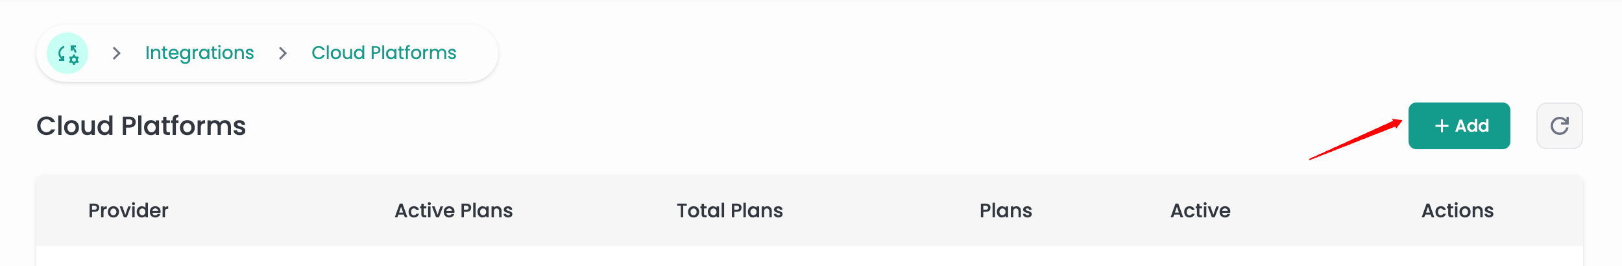1622x266 pixels.
Task: Click the refresh icon button
Action: pyautogui.click(x=1559, y=126)
